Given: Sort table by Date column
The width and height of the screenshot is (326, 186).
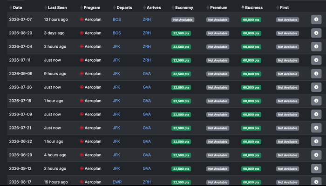Looking at the screenshot, I should pyautogui.click(x=15, y=8).
